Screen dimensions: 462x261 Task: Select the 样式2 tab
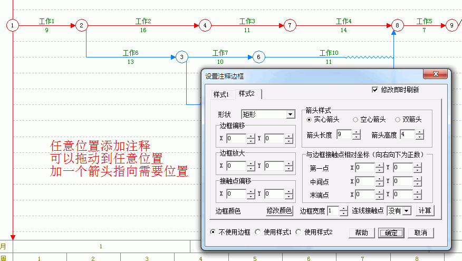[x=247, y=94]
